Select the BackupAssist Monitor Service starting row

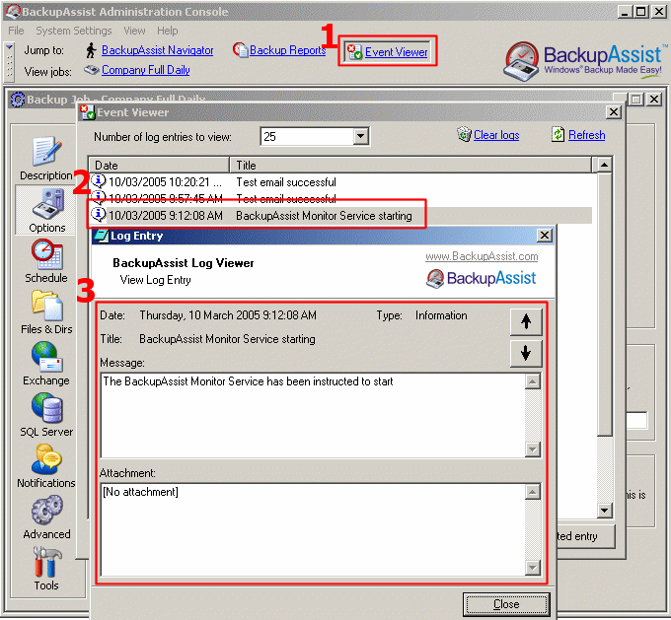tap(340, 216)
